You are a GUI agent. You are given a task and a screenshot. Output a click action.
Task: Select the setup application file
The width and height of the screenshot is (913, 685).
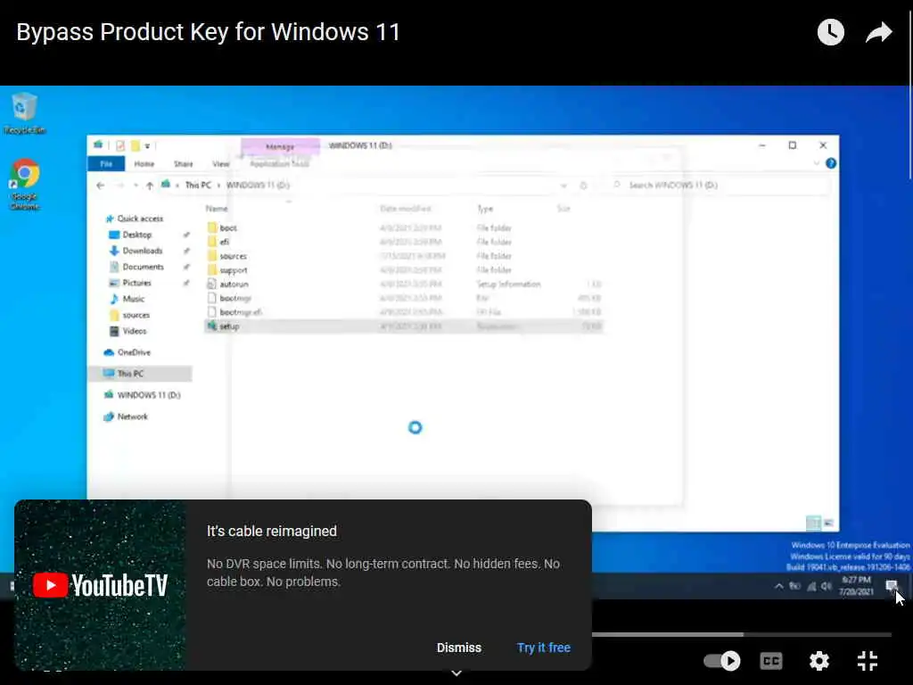pyautogui.click(x=404, y=326)
